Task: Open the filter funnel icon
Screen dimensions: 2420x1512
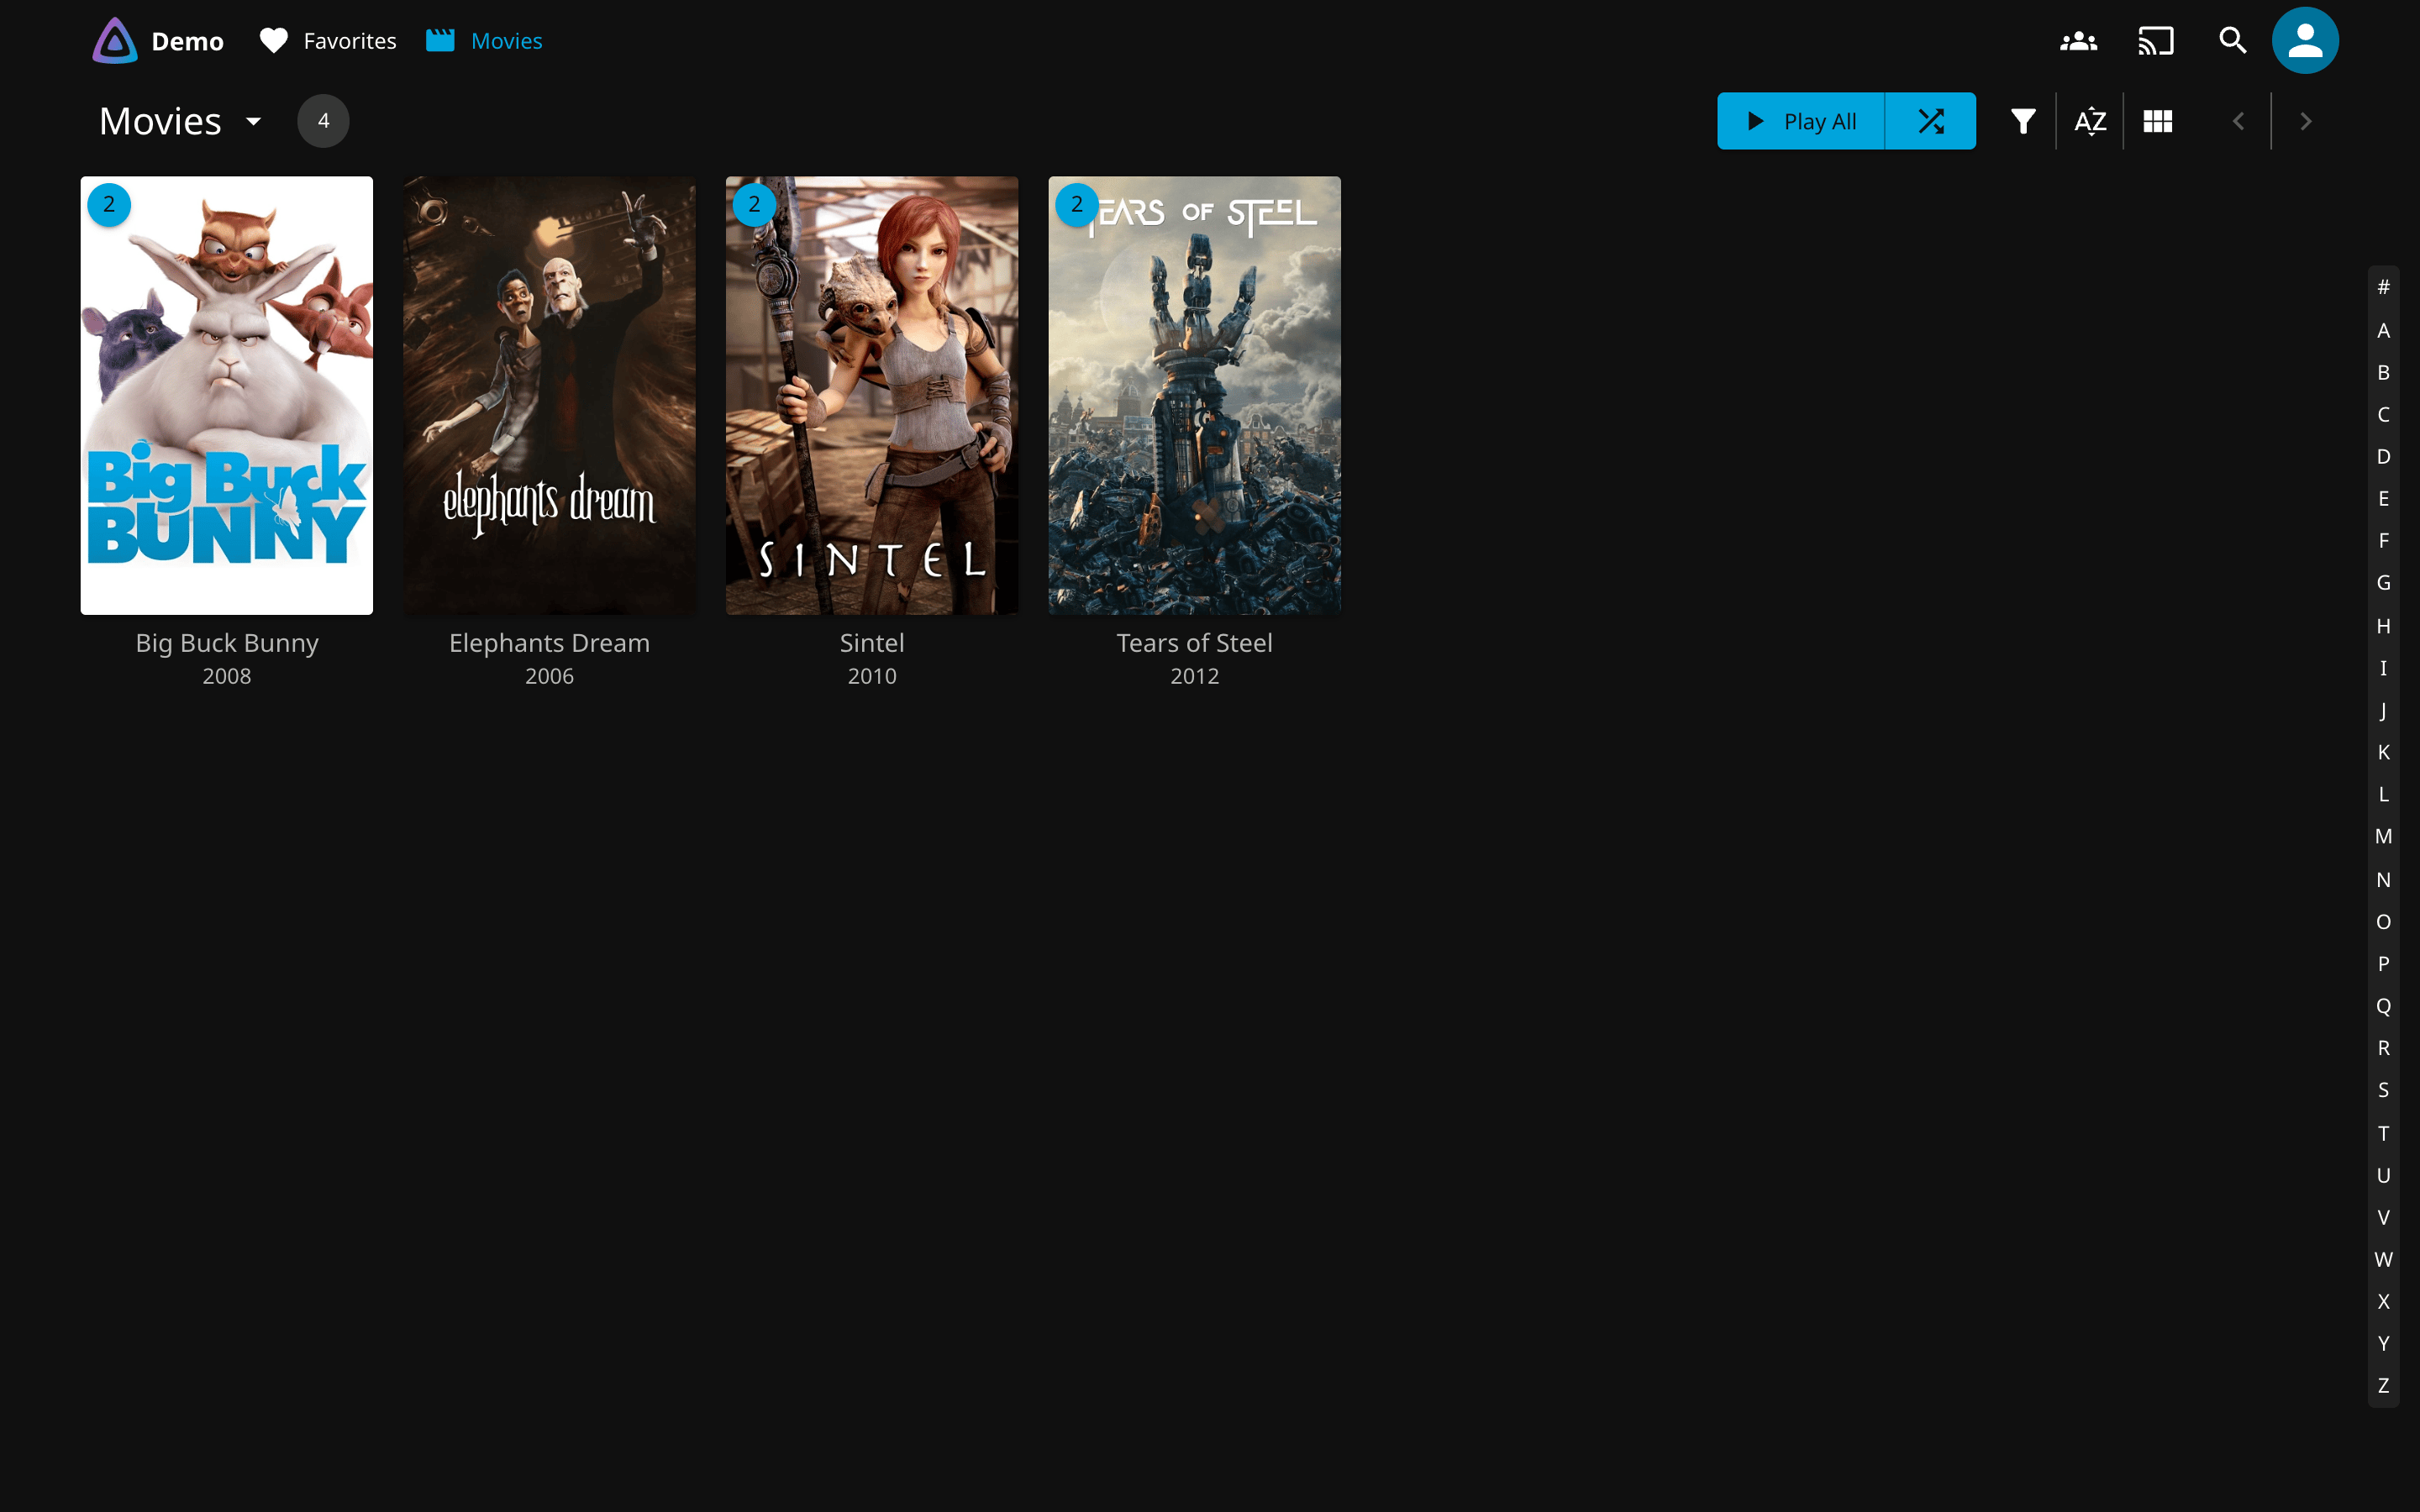Action: click(2023, 121)
